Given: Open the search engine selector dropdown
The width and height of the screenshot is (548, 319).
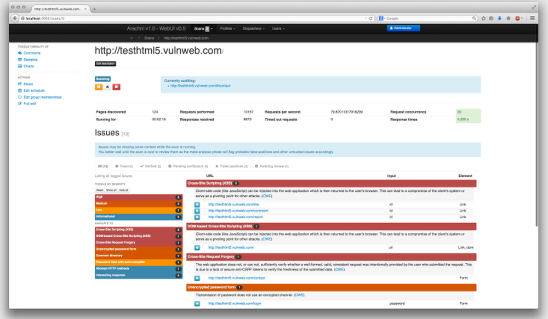Looking at the screenshot, I should point(382,19).
